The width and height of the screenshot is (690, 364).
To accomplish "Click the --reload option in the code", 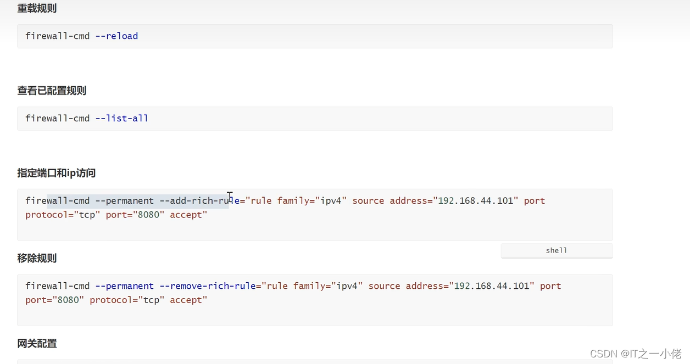I will [116, 36].
